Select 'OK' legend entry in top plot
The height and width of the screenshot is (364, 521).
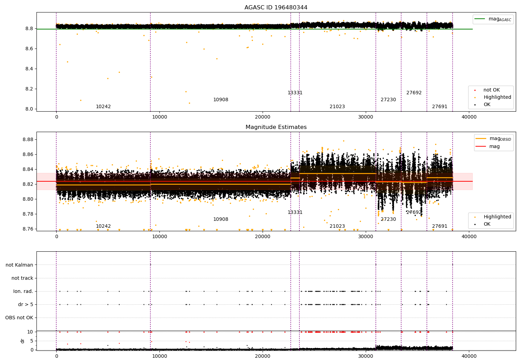coord(487,105)
